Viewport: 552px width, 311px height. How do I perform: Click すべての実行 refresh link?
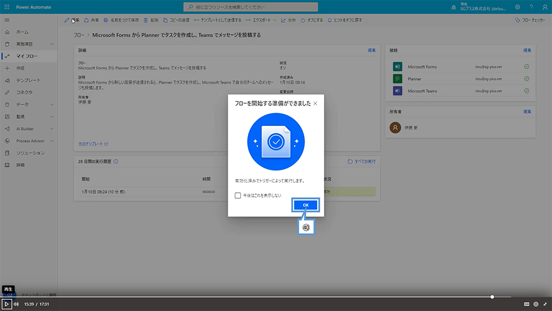(x=362, y=162)
